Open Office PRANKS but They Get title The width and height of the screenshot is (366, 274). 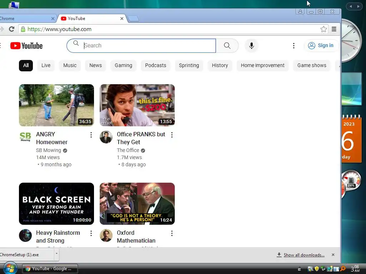click(x=141, y=138)
